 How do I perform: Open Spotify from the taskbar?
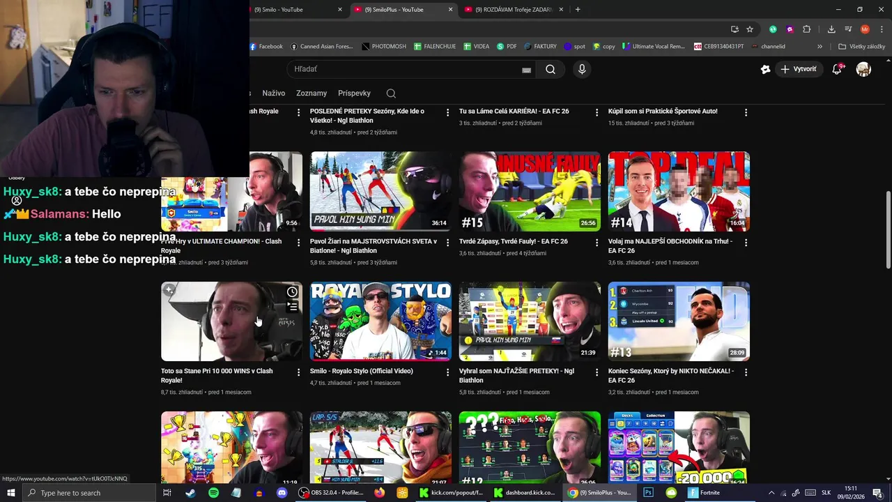click(213, 493)
